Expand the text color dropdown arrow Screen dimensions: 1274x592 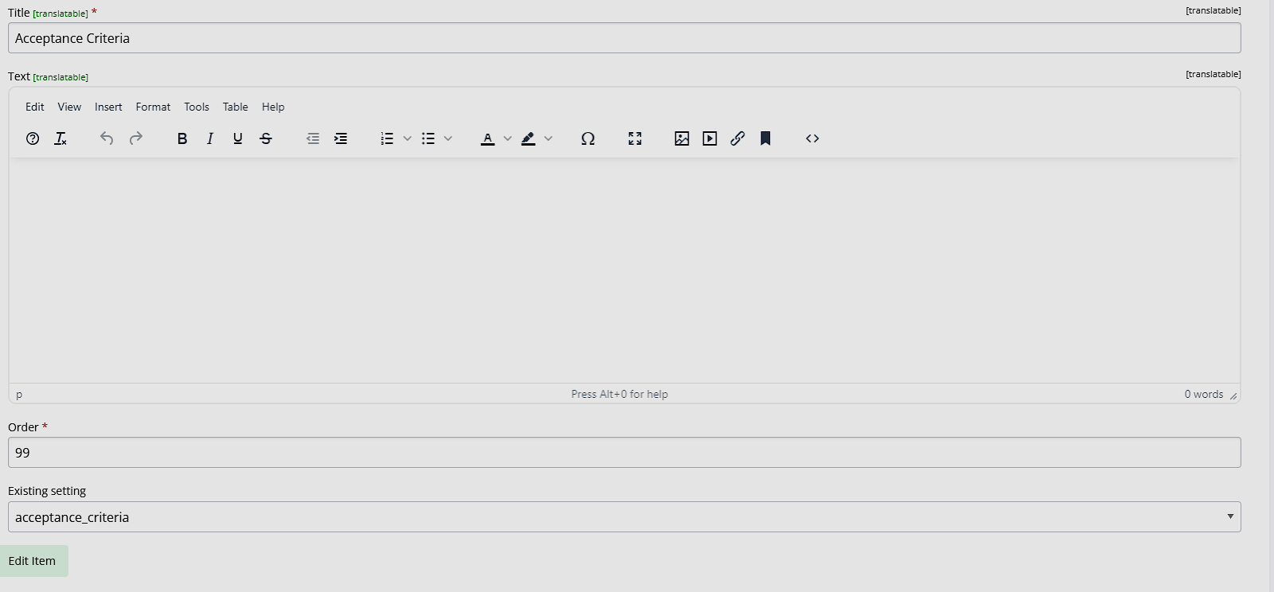tap(507, 138)
